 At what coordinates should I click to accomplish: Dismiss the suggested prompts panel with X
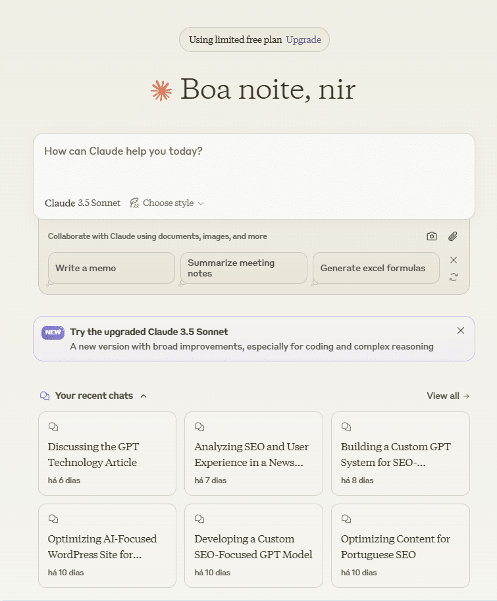pyautogui.click(x=454, y=260)
